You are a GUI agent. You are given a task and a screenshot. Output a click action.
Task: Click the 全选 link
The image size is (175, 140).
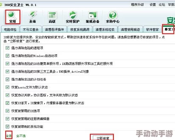click(x=9, y=136)
